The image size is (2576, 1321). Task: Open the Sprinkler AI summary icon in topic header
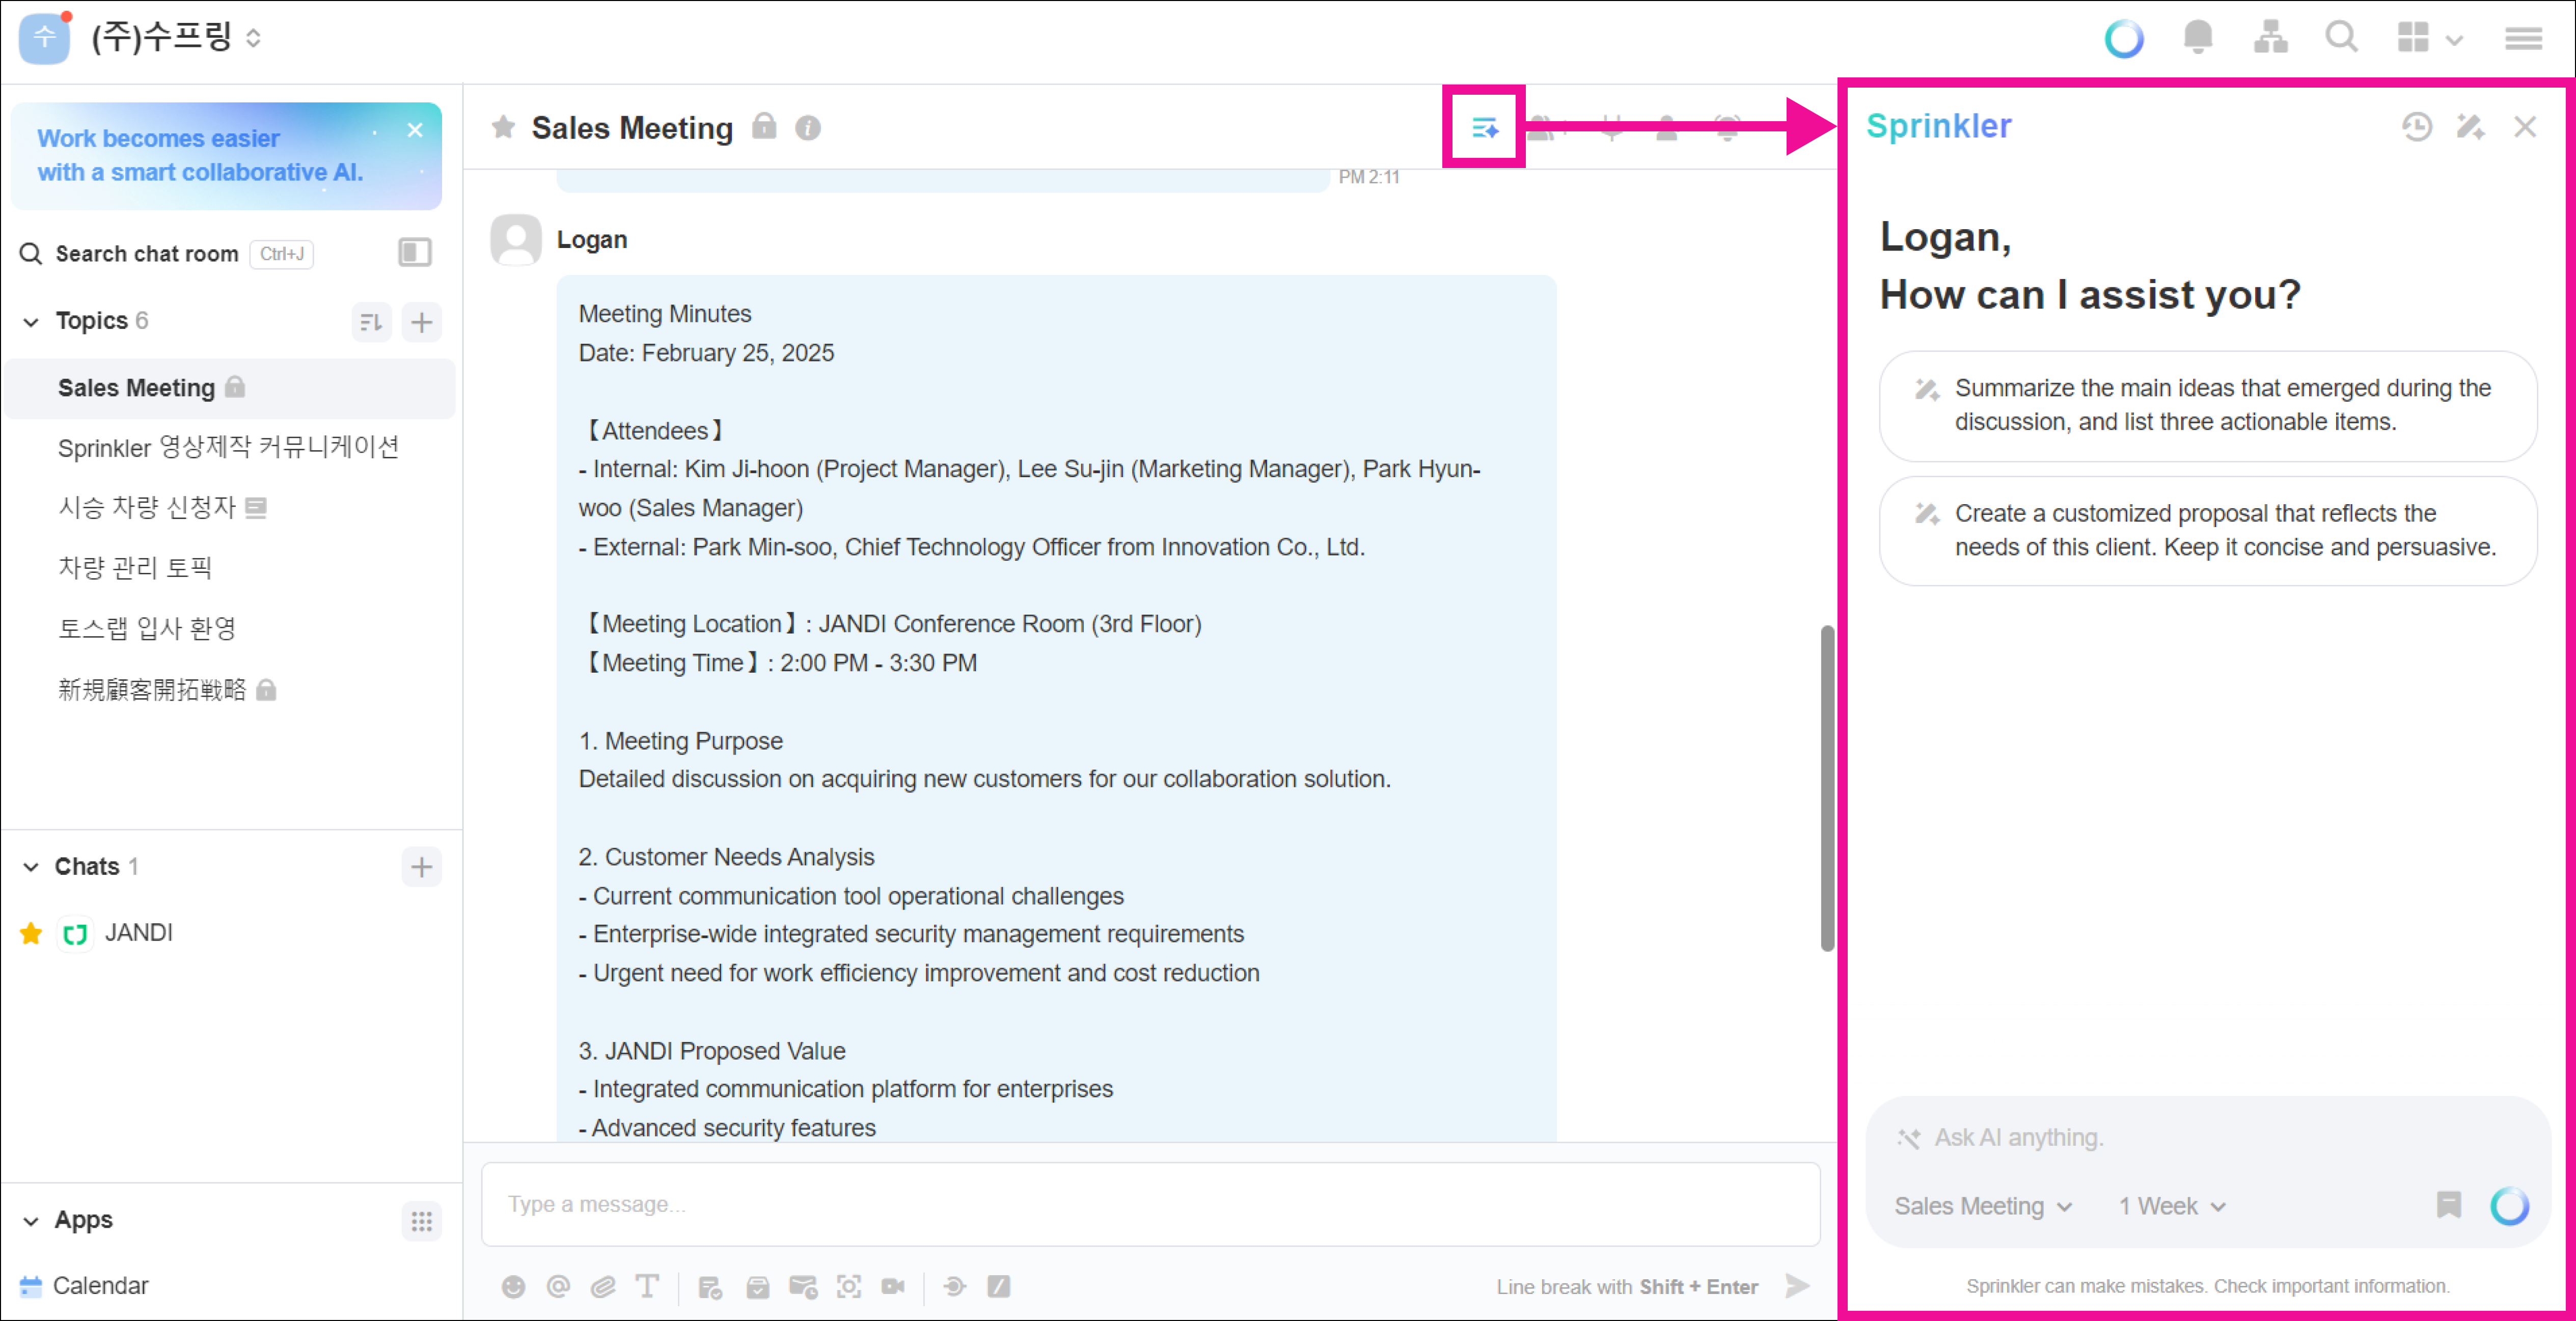[1484, 127]
